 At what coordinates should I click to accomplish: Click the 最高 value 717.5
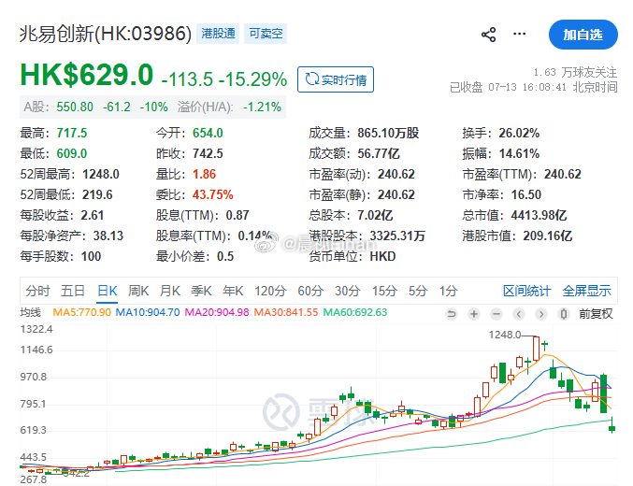coord(72,134)
